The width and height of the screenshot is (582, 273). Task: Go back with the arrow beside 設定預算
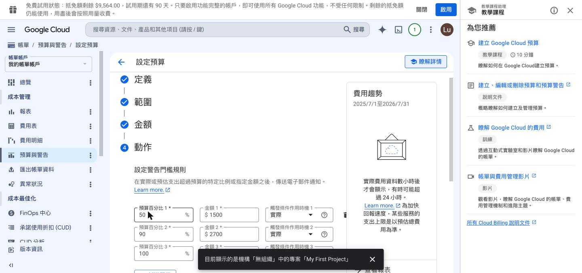(121, 62)
